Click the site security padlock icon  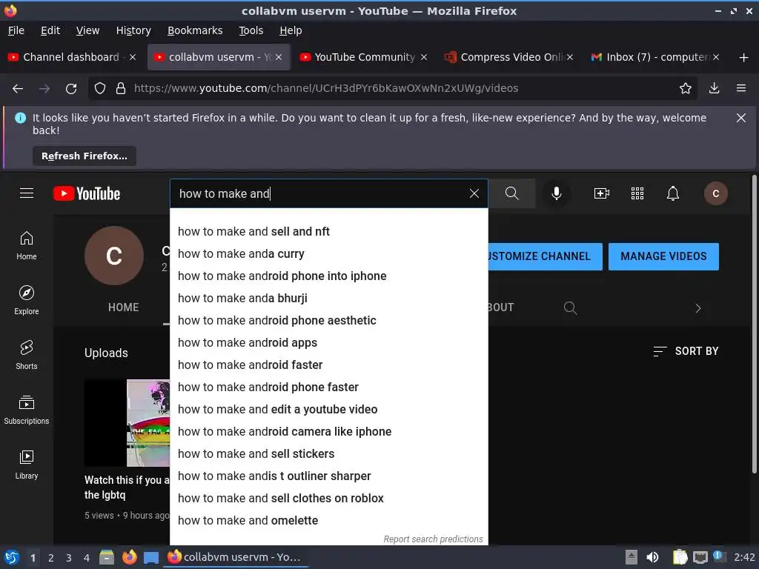(x=121, y=89)
